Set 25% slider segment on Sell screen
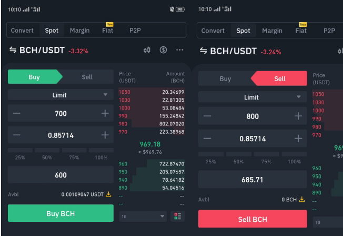The height and width of the screenshot is (236, 343). (x=211, y=154)
